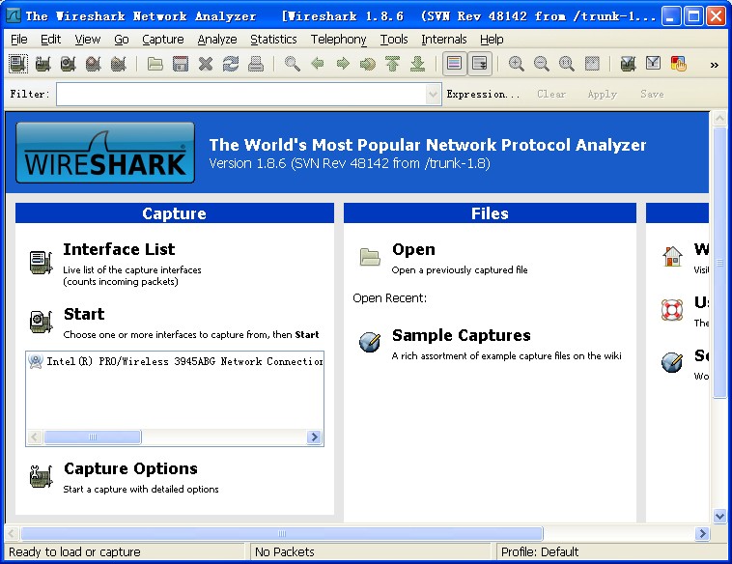
Task: Start a new live capture toolbar icon
Action: pos(69,63)
